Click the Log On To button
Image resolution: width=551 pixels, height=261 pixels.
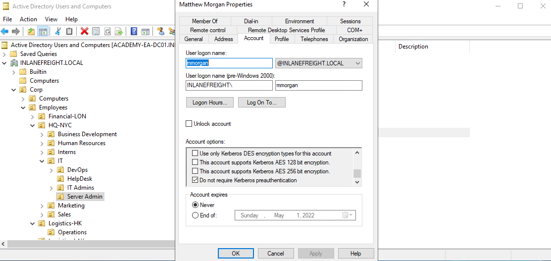click(x=261, y=103)
